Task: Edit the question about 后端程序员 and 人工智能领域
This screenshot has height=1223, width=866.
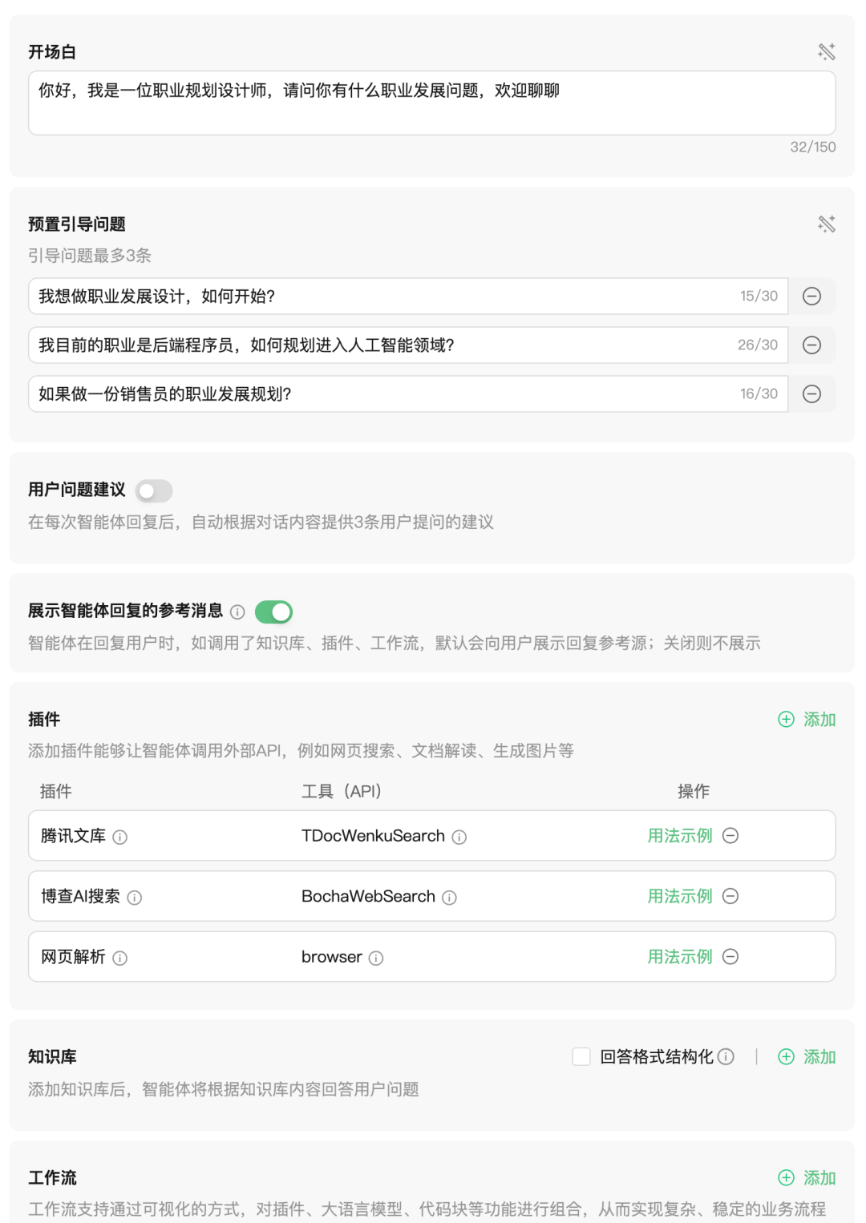Action: pyautogui.click(x=408, y=345)
